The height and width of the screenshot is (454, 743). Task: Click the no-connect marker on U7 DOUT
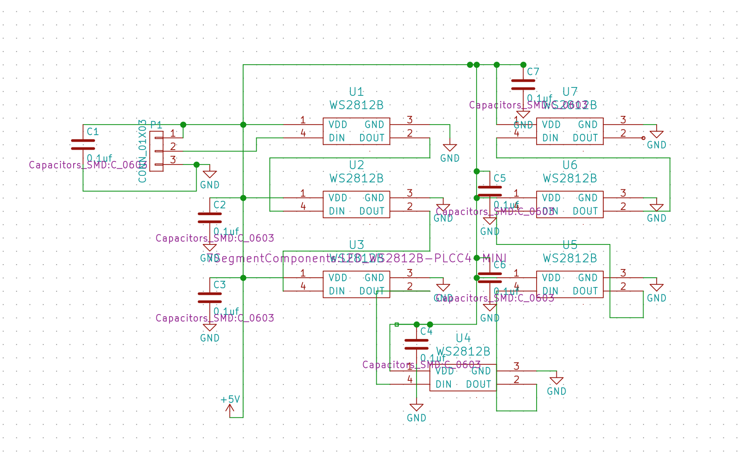(x=643, y=138)
